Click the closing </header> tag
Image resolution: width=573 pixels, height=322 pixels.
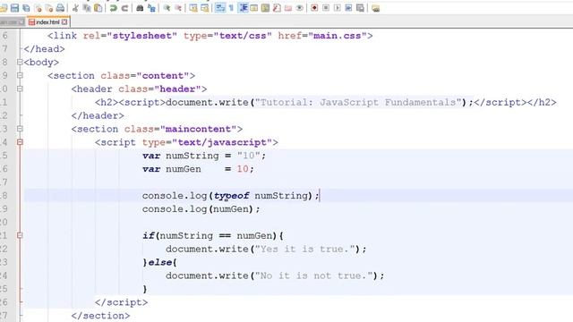pyautogui.click(x=98, y=115)
